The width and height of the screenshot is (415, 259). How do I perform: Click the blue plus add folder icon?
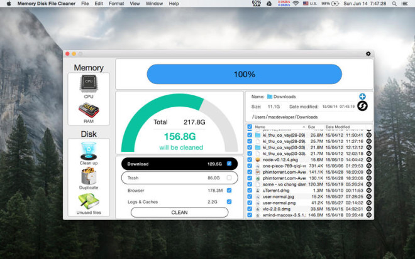362,97
